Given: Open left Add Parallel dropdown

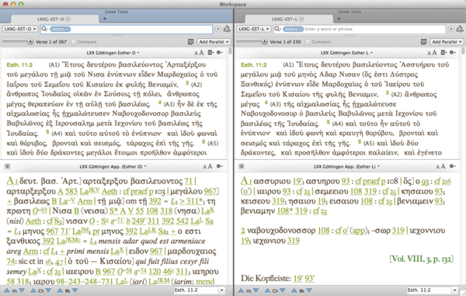Looking at the screenshot, I should coord(214,42).
